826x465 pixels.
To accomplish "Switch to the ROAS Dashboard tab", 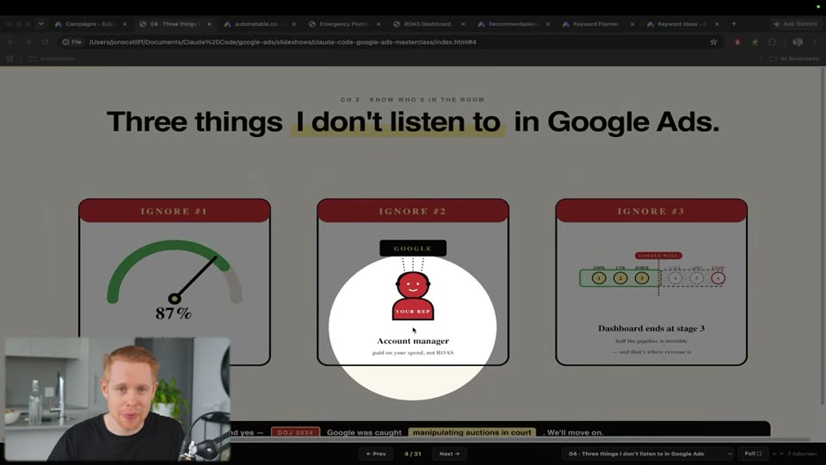I will pos(428,24).
